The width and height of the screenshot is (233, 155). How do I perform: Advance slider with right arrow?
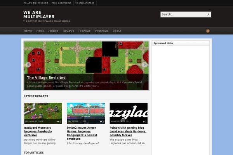point(144,65)
